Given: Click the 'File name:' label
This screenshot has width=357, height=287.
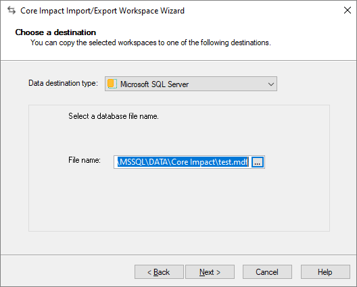Looking at the screenshot, I should 85,160.
